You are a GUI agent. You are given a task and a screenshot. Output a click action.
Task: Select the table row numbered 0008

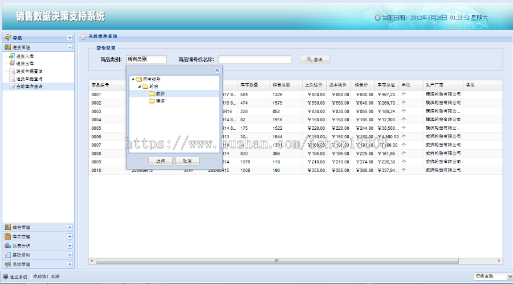pos(295,154)
